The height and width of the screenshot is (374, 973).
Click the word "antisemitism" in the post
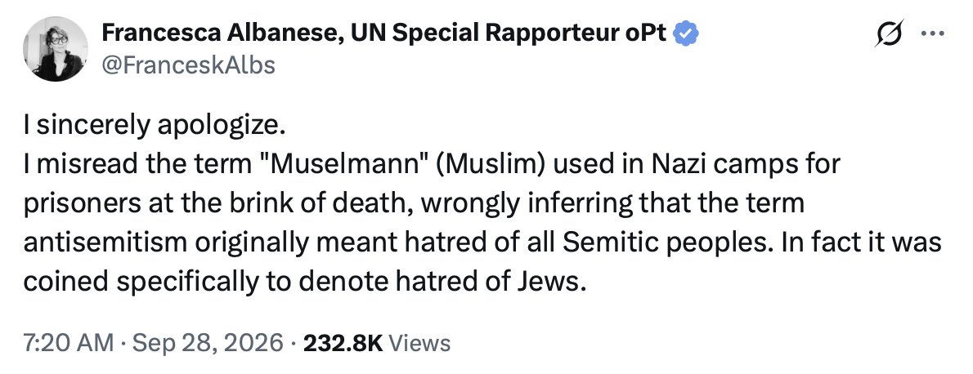pos(105,243)
